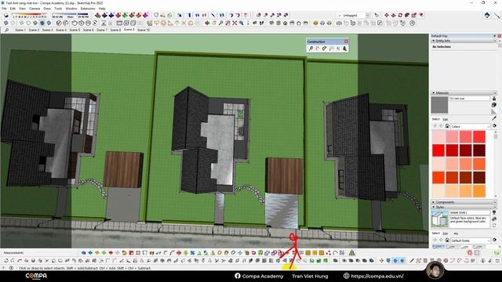Click the Iso view house icon

271,23
